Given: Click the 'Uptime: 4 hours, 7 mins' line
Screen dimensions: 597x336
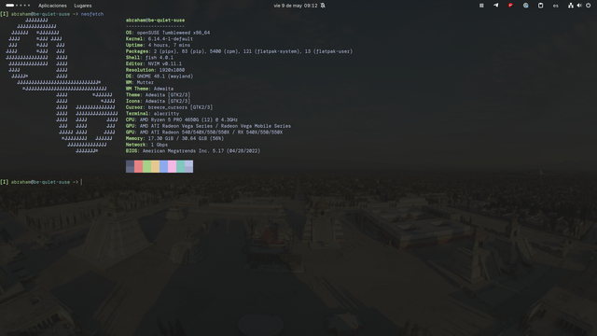Looking at the screenshot, I should pyautogui.click(x=158, y=45).
